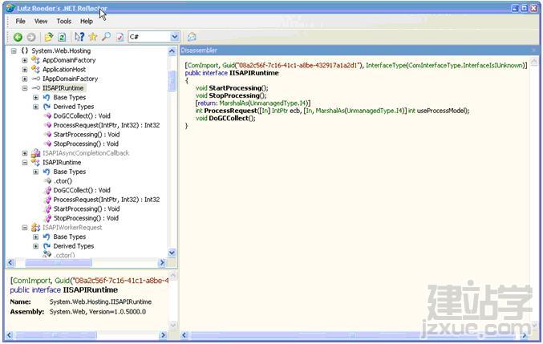Collapse the IISAPIRuntime tree node
Screen dimensions: 543x344
pos(25,88)
